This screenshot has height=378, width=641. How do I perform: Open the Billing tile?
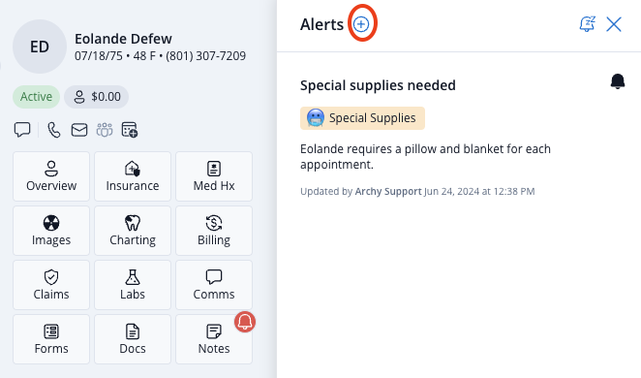[214, 231]
